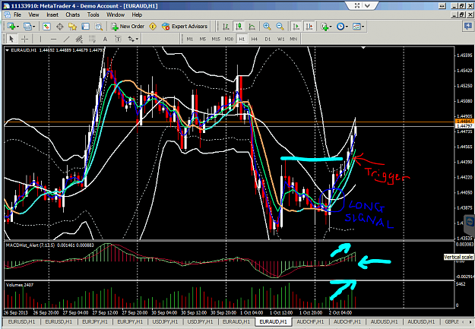Switch to H4 timeframe
This screenshot has height=329, width=475.
[255, 39]
